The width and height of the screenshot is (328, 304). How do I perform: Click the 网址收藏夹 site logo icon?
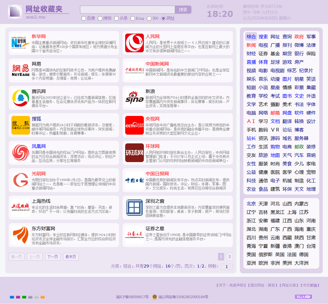tap(15, 11)
